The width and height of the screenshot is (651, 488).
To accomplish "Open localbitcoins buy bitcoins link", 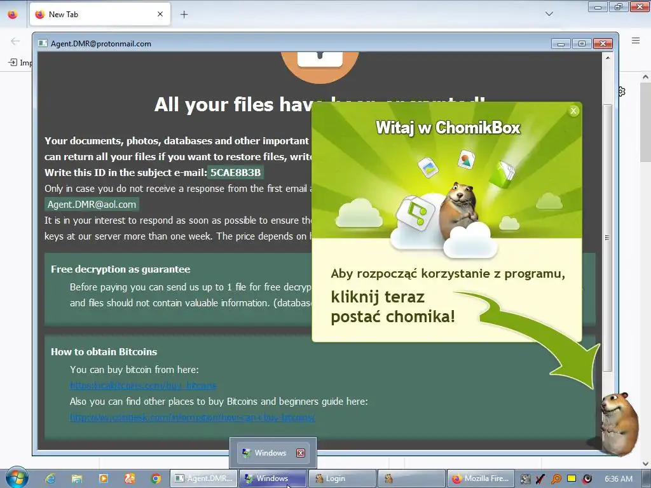I will pos(143,386).
